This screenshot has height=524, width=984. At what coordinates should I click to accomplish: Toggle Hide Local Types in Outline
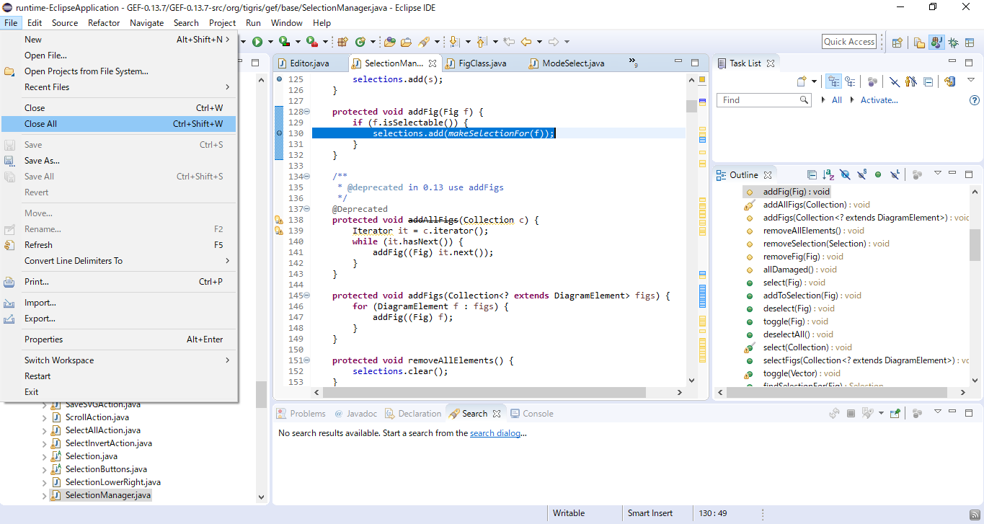(x=895, y=174)
